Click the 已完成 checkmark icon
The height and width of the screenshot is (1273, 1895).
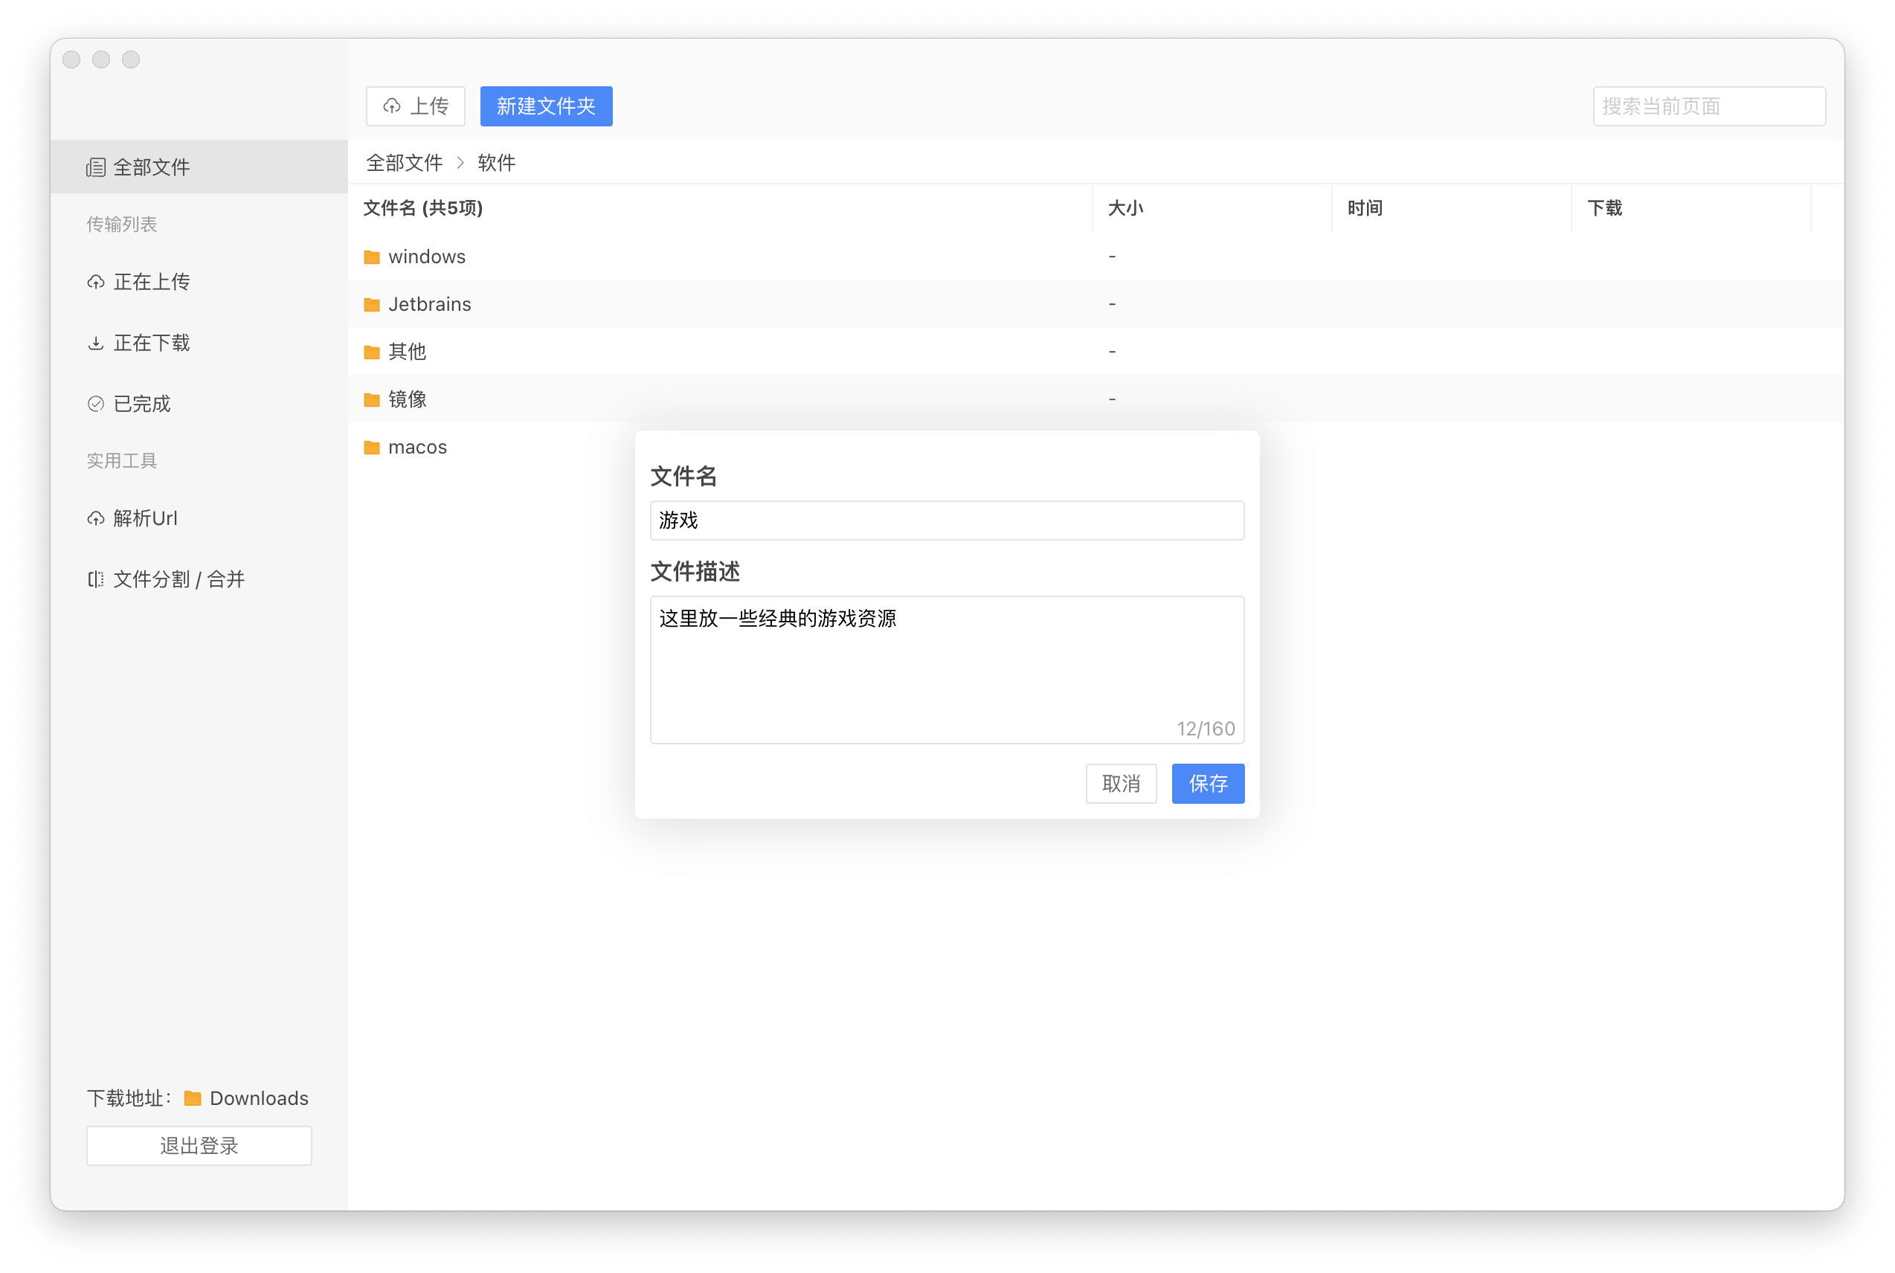96,404
